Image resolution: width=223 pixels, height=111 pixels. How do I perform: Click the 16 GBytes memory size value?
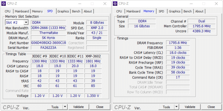point(142,26)
